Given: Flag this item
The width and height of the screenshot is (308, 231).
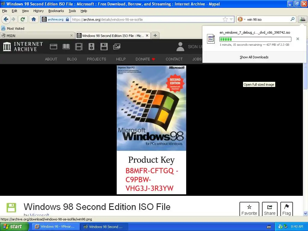Looking at the screenshot, I should 286,210.
